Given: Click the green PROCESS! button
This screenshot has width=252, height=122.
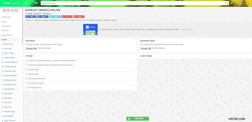Looking at the screenshot, I should pyautogui.click(x=137, y=118).
